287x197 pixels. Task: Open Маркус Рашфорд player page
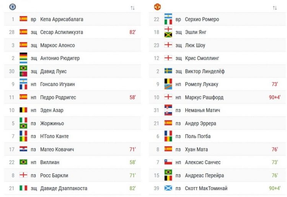click(204, 97)
